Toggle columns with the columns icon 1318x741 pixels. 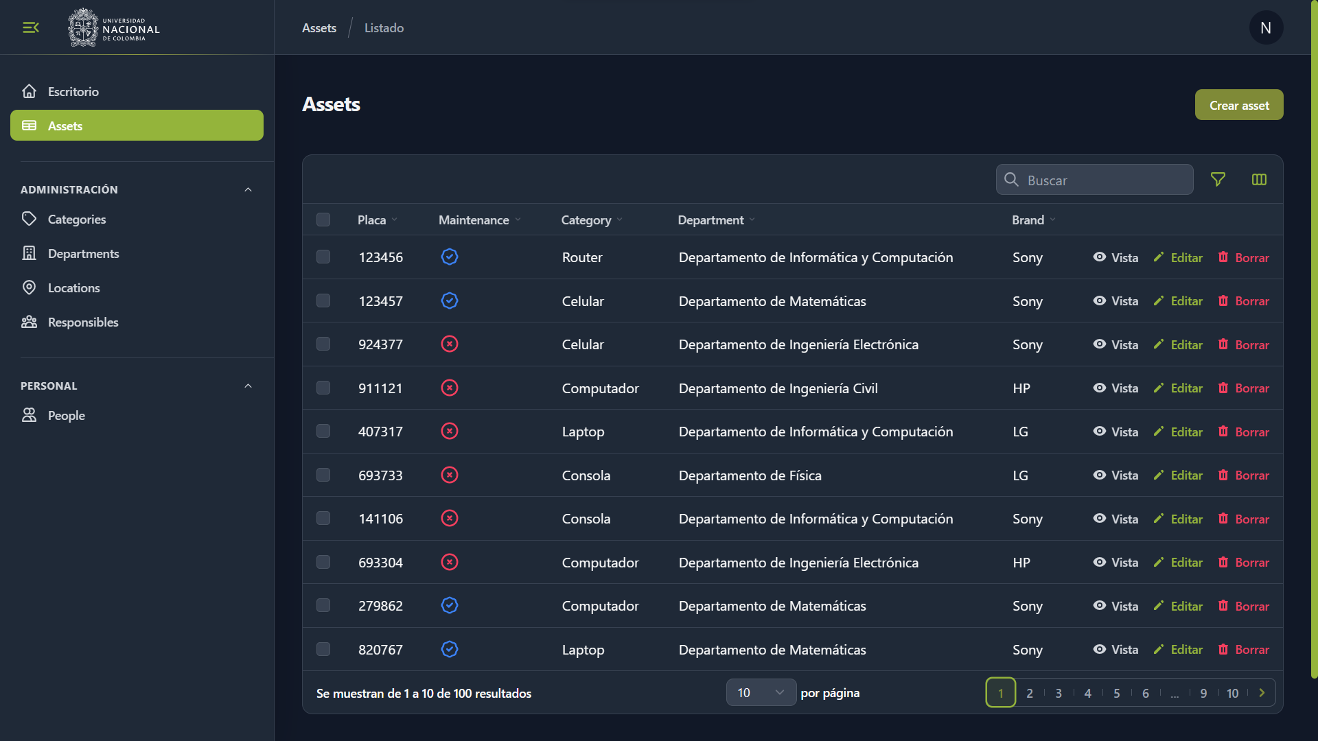coord(1259,180)
